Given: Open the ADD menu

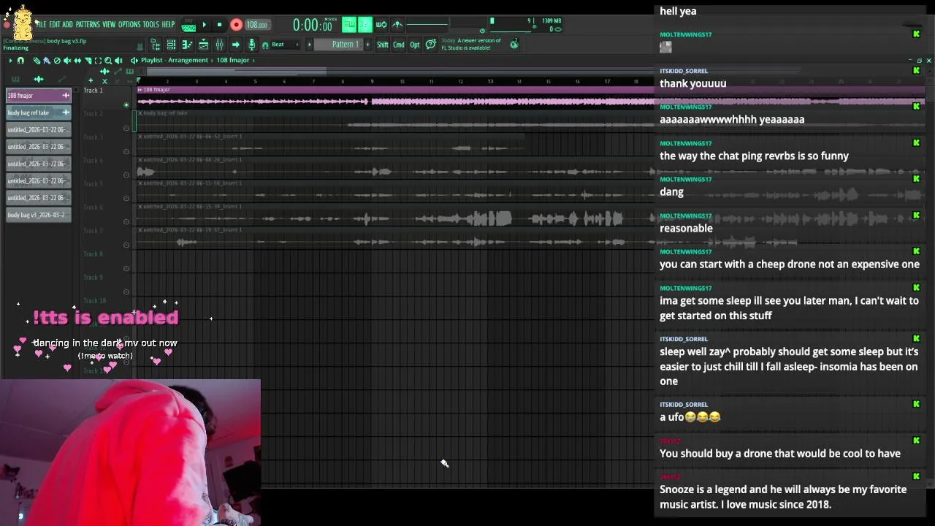Looking at the screenshot, I should click(x=67, y=24).
